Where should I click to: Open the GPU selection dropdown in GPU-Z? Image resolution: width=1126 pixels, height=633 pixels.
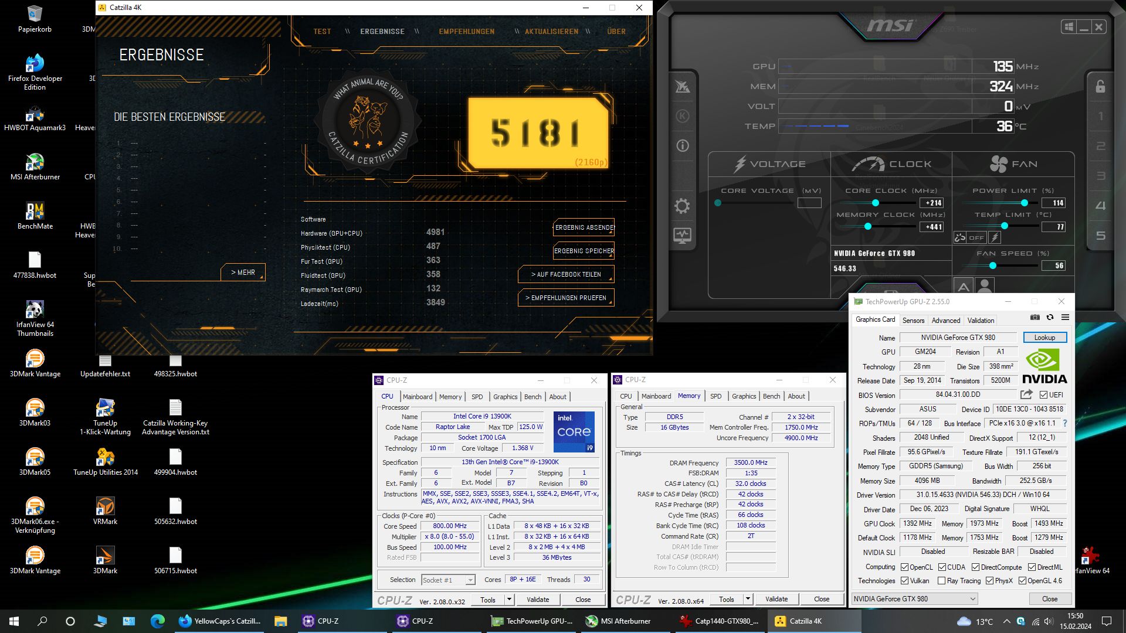[x=914, y=598]
